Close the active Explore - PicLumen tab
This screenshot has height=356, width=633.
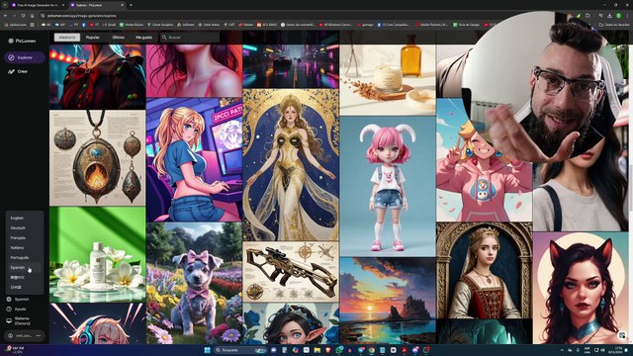click(x=122, y=5)
